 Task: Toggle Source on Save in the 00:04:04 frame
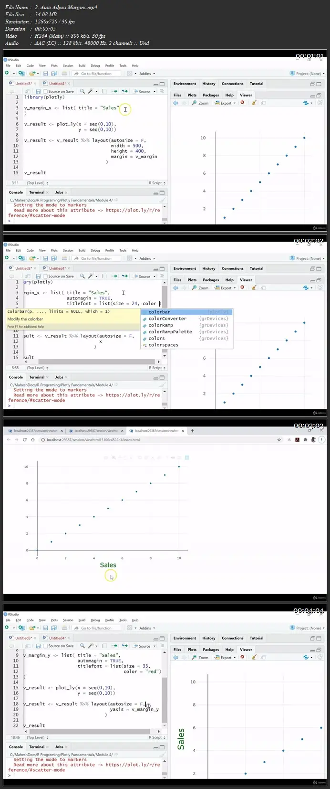point(58,646)
